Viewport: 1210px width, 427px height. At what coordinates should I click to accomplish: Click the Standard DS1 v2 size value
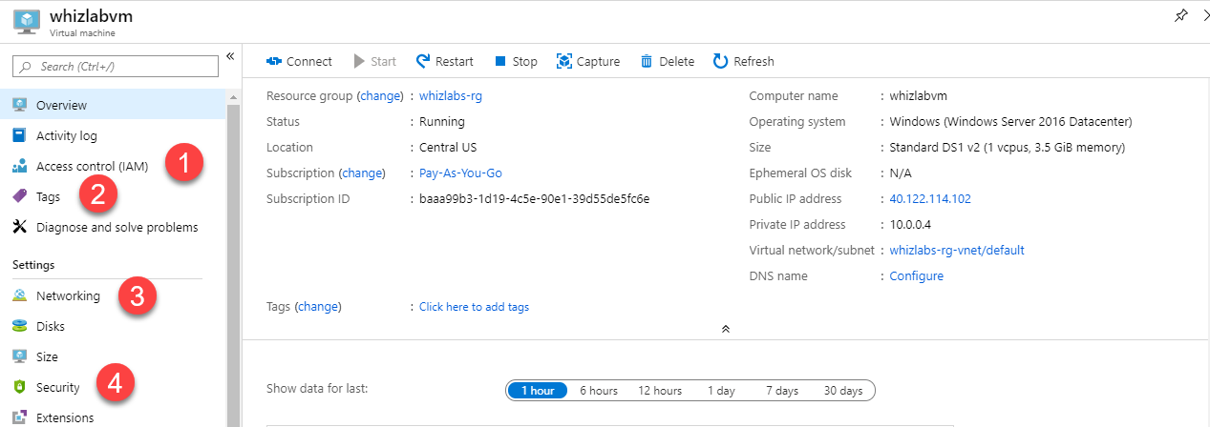(1007, 147)
